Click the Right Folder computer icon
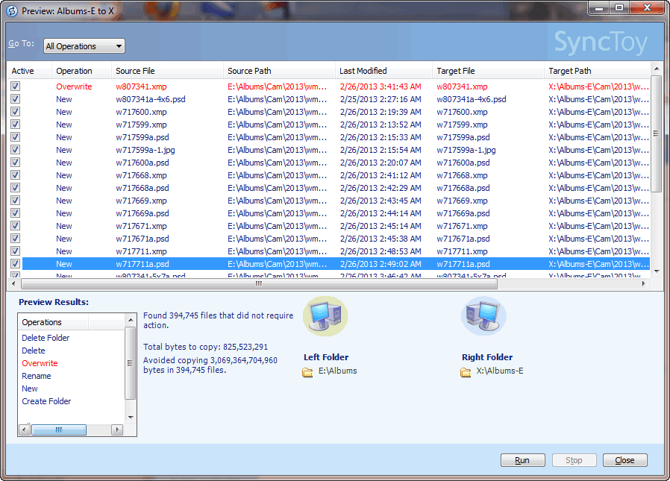 click(x=483, y=316)
